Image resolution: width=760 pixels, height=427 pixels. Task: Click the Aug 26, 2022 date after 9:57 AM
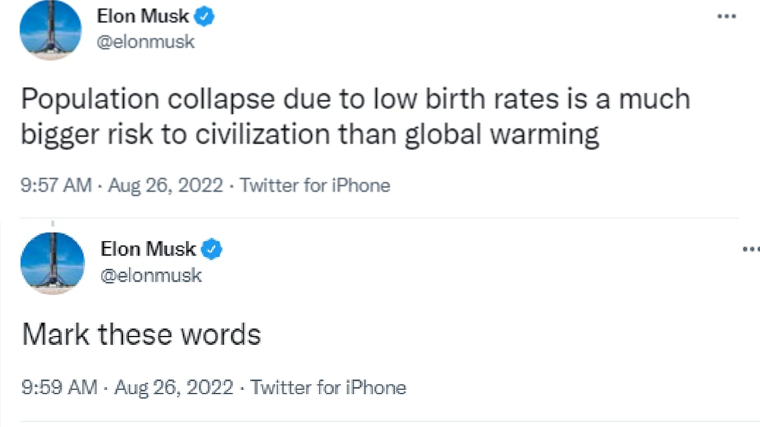(165, 185)
